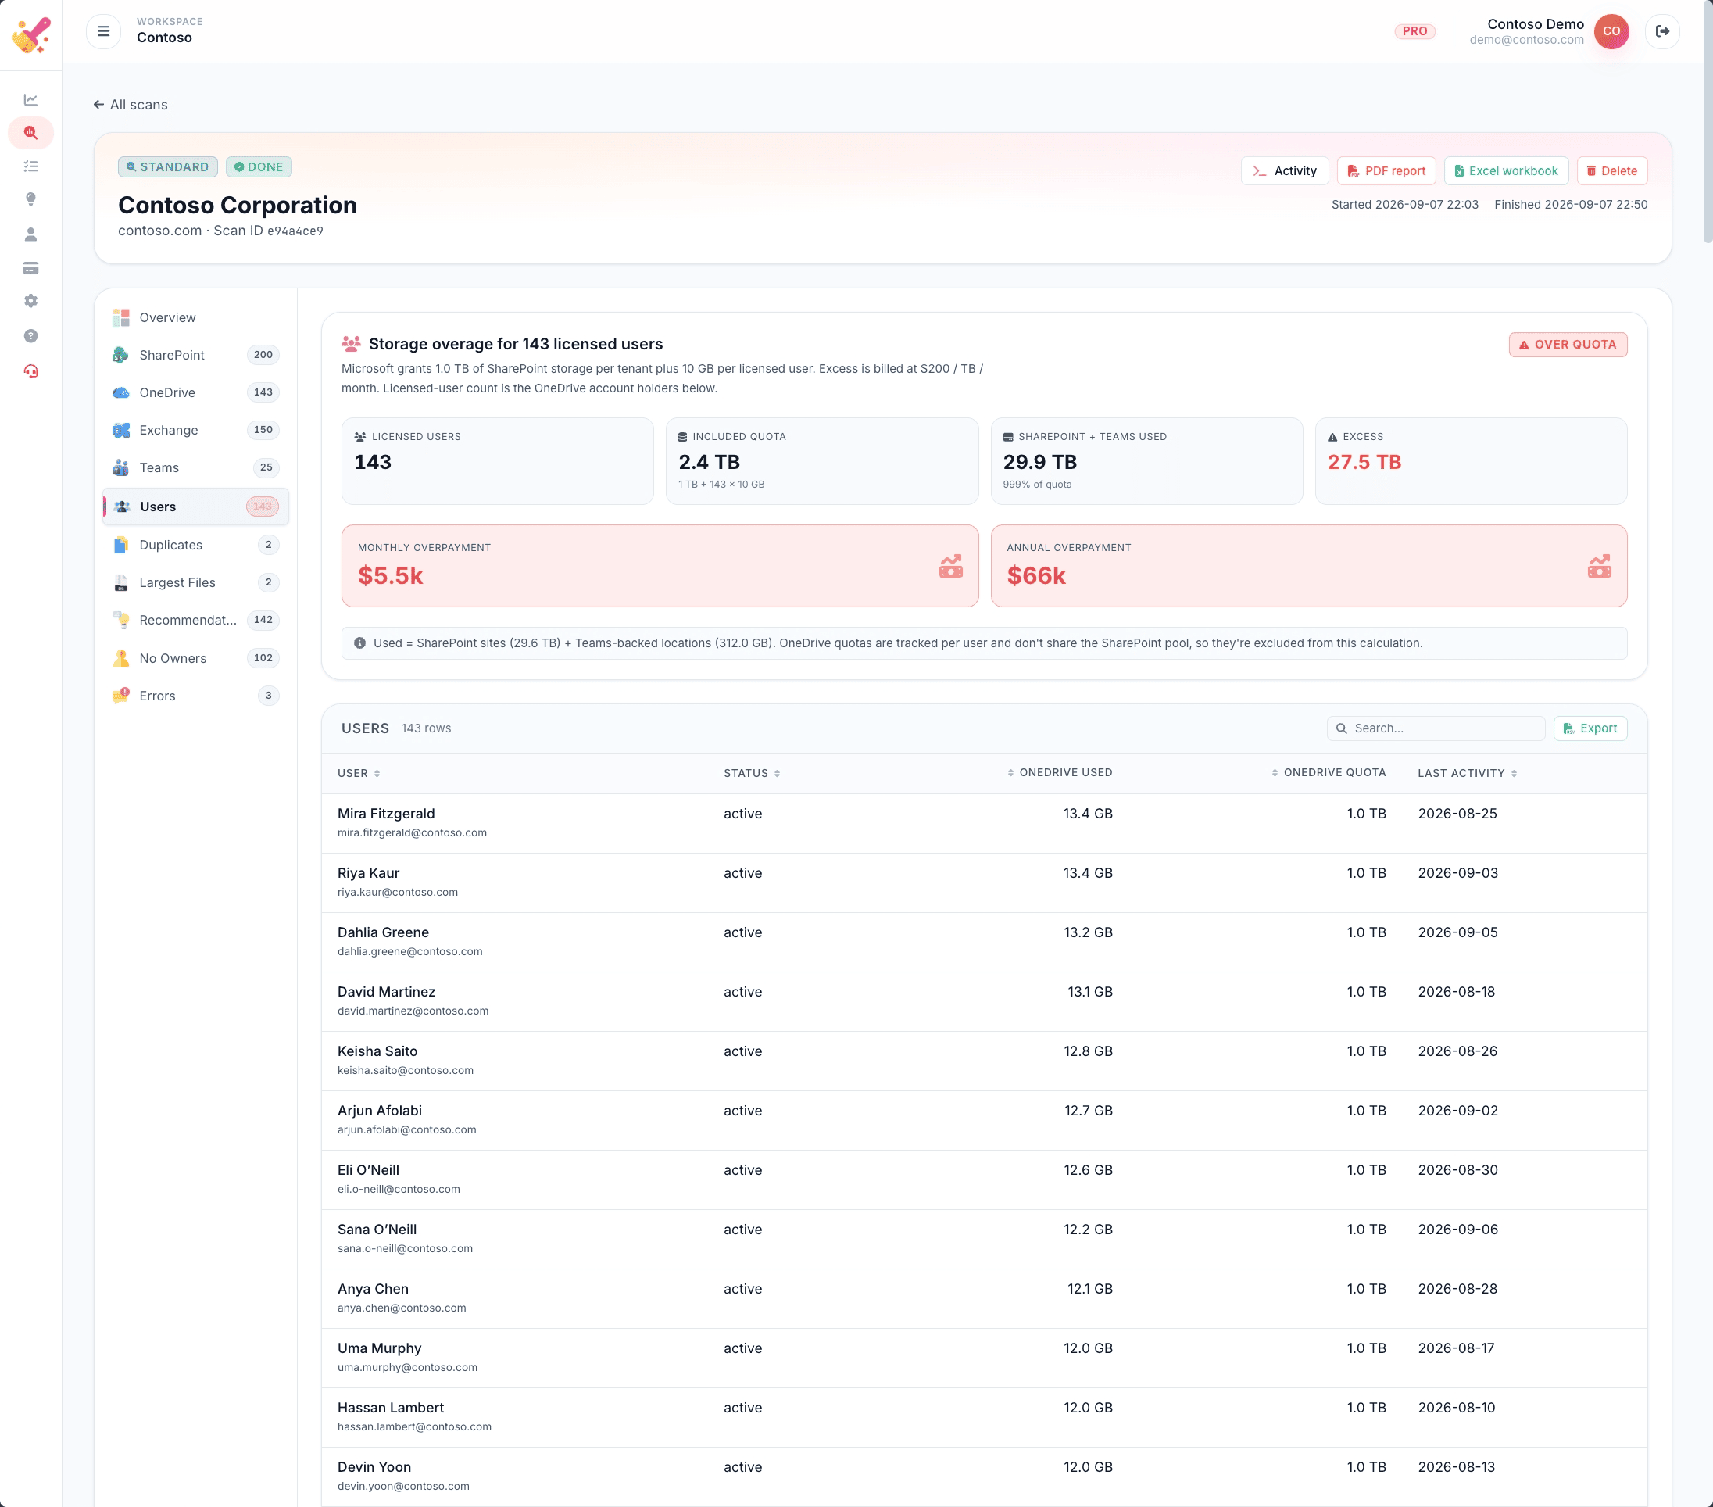Open the Exchange tab
The height and width of the screenshot is (1507, 1713).
pyautogui.click(x=195, y=430)
